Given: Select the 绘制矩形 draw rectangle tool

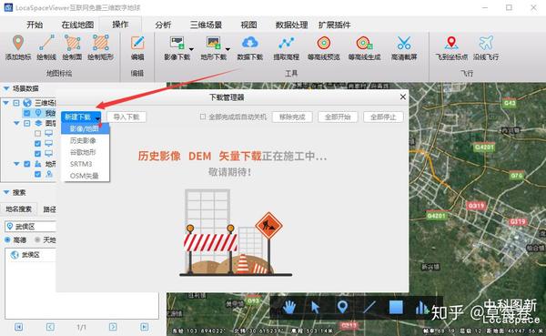Looking at the screenshot, I should click(101, 43).
